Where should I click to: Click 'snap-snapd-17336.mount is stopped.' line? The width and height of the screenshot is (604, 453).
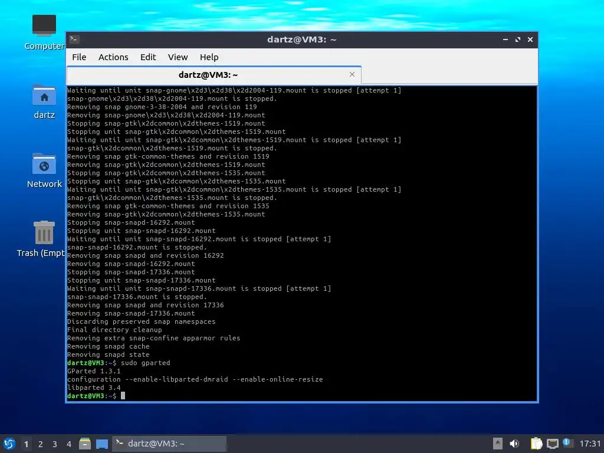tap(137, 297)
